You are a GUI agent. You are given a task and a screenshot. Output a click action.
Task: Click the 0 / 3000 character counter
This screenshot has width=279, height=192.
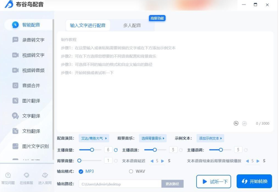tap(263, 124)
